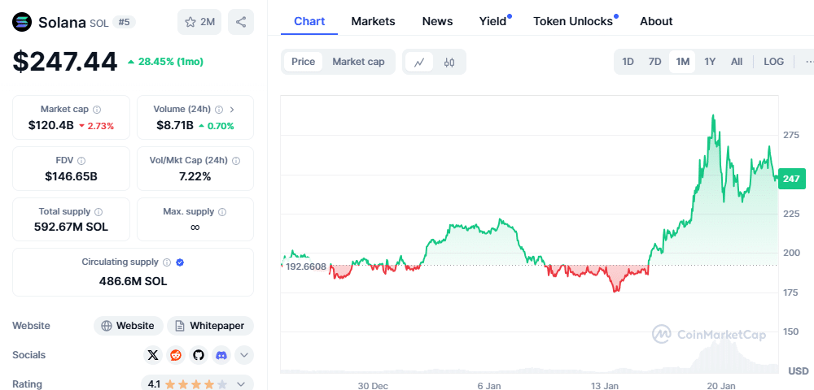Click the $120.4B market cap value
This screenshot has width=814, height=390.
pos(50,125)
